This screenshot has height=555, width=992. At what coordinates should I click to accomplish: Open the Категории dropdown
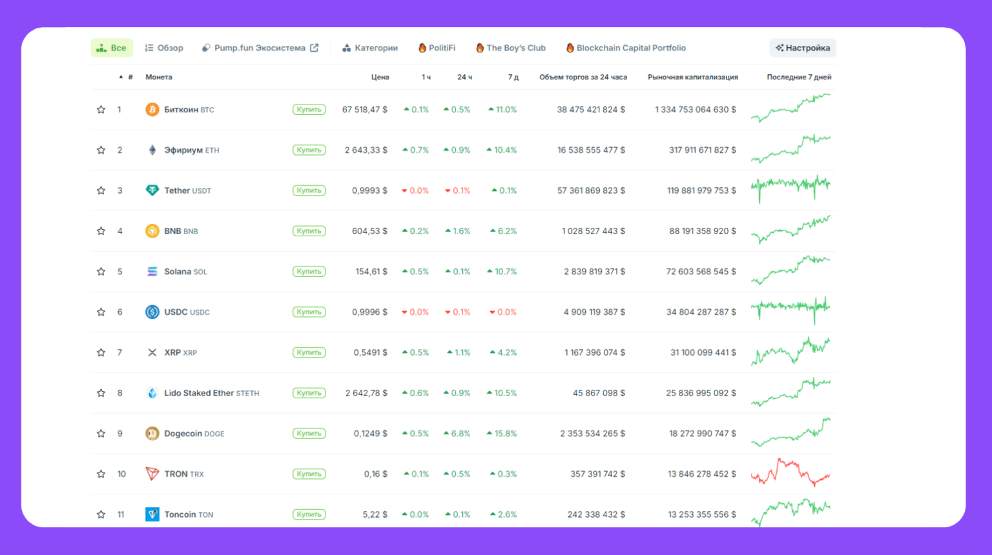(370, 47)
